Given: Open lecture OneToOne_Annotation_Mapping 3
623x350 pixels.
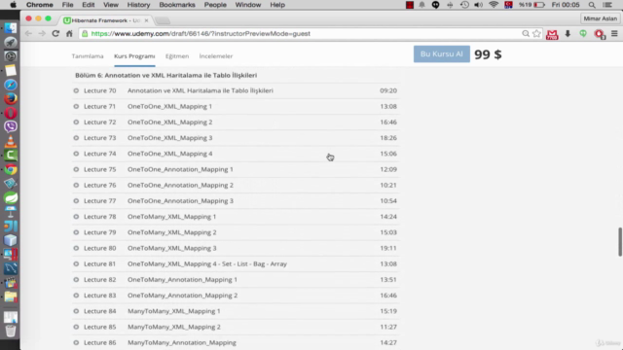Looking at the screenshot, I should click(x=180, y=201).
